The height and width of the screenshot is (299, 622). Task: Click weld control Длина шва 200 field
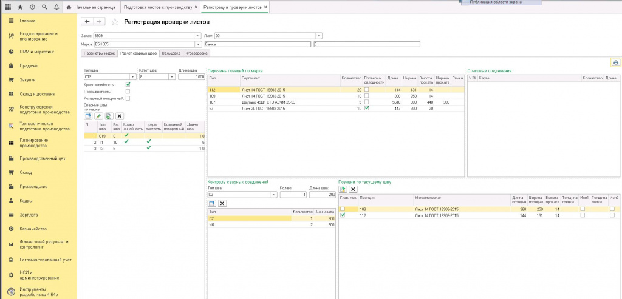pos(322,195)
